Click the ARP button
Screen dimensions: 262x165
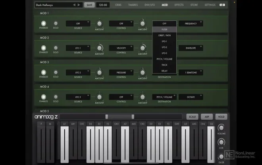pyautogui.click(x=207, y=117)
